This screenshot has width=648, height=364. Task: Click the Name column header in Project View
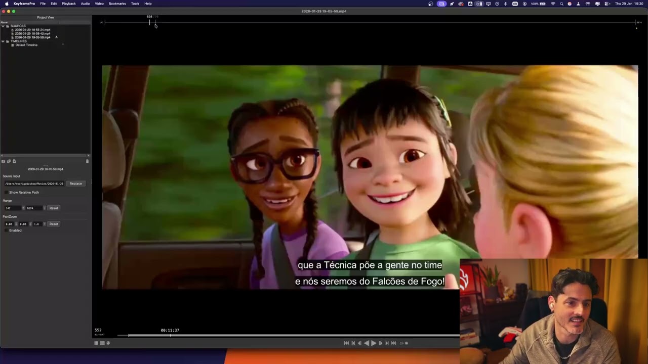click(x=4, y=22)
